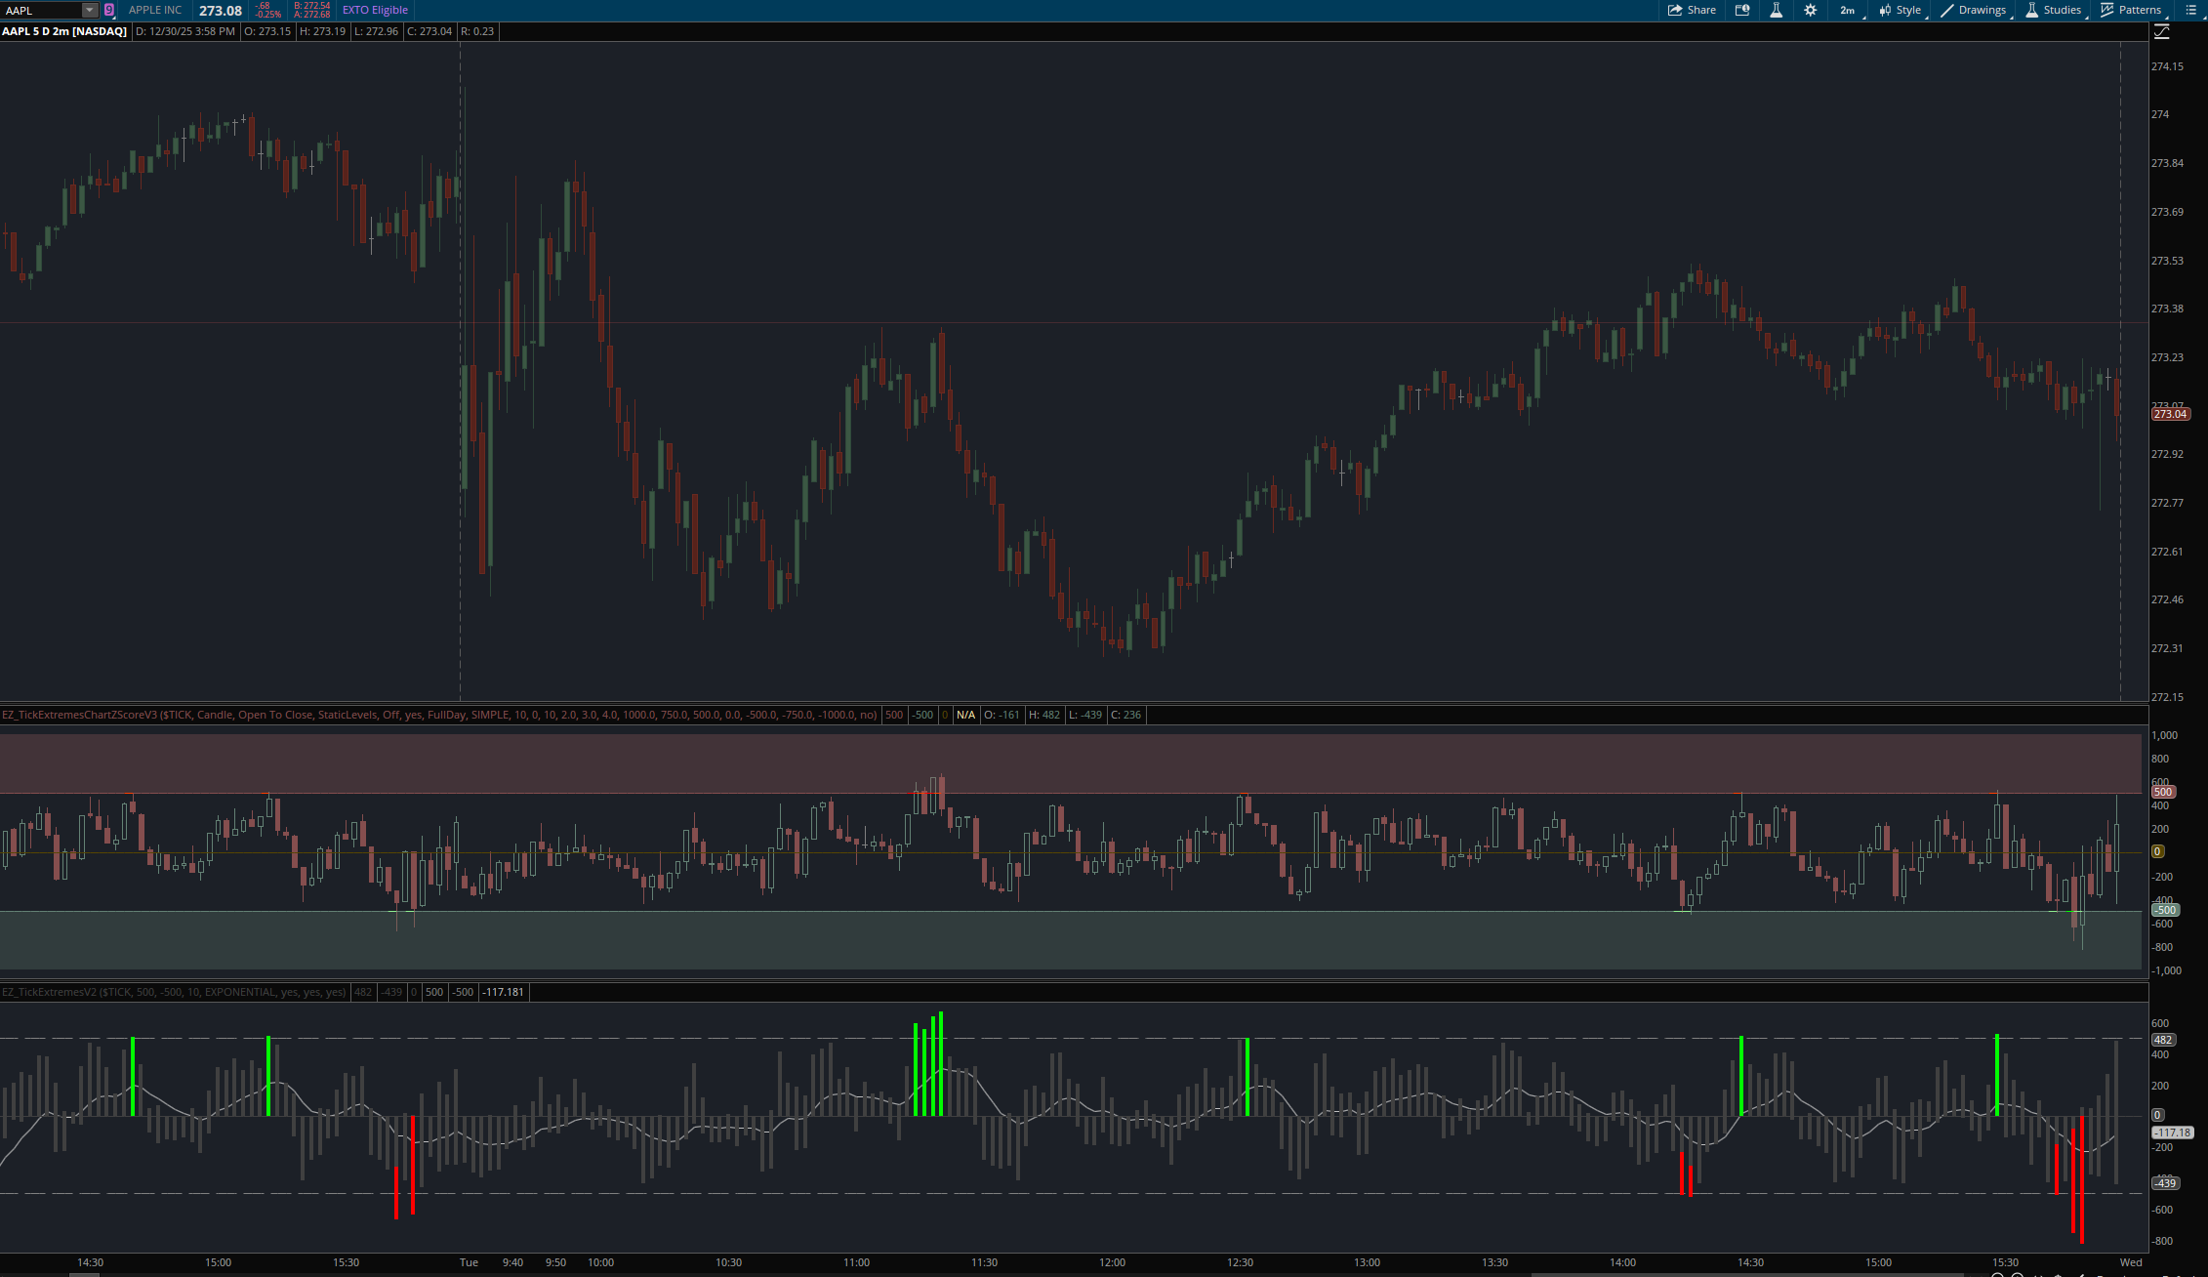Expand the AAPL symbol dropdown arrow
The height and width of the screenshot is (1277, 2208).
click(x=89, y=10)
